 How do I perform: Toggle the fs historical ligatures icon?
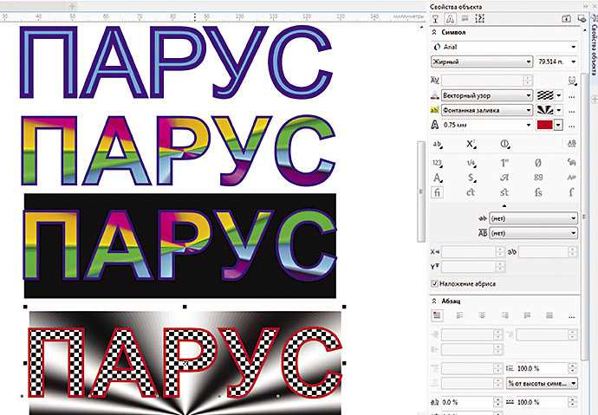click(x=538, y=192)
